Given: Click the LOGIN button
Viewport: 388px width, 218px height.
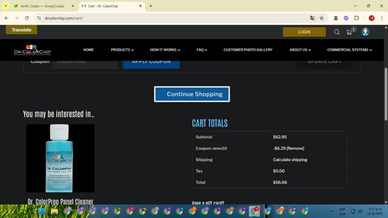Looking at the screenshot, I should pyautogui.click(x=304, y=32).
